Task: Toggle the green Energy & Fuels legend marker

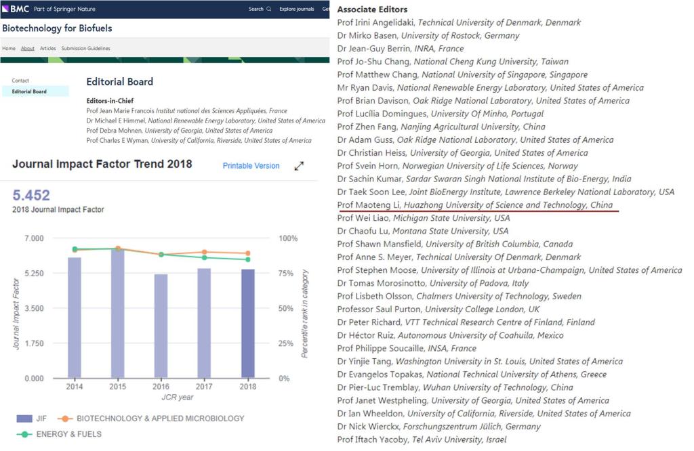Action: pyautogui.click(x=24, y=434)
